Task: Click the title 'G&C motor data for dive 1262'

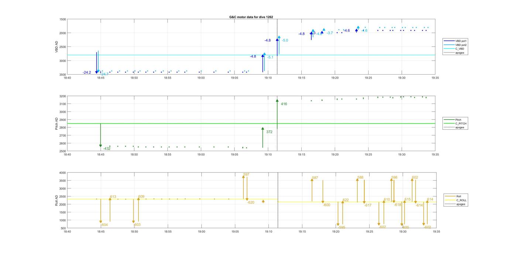Action: tap(251, 17)
